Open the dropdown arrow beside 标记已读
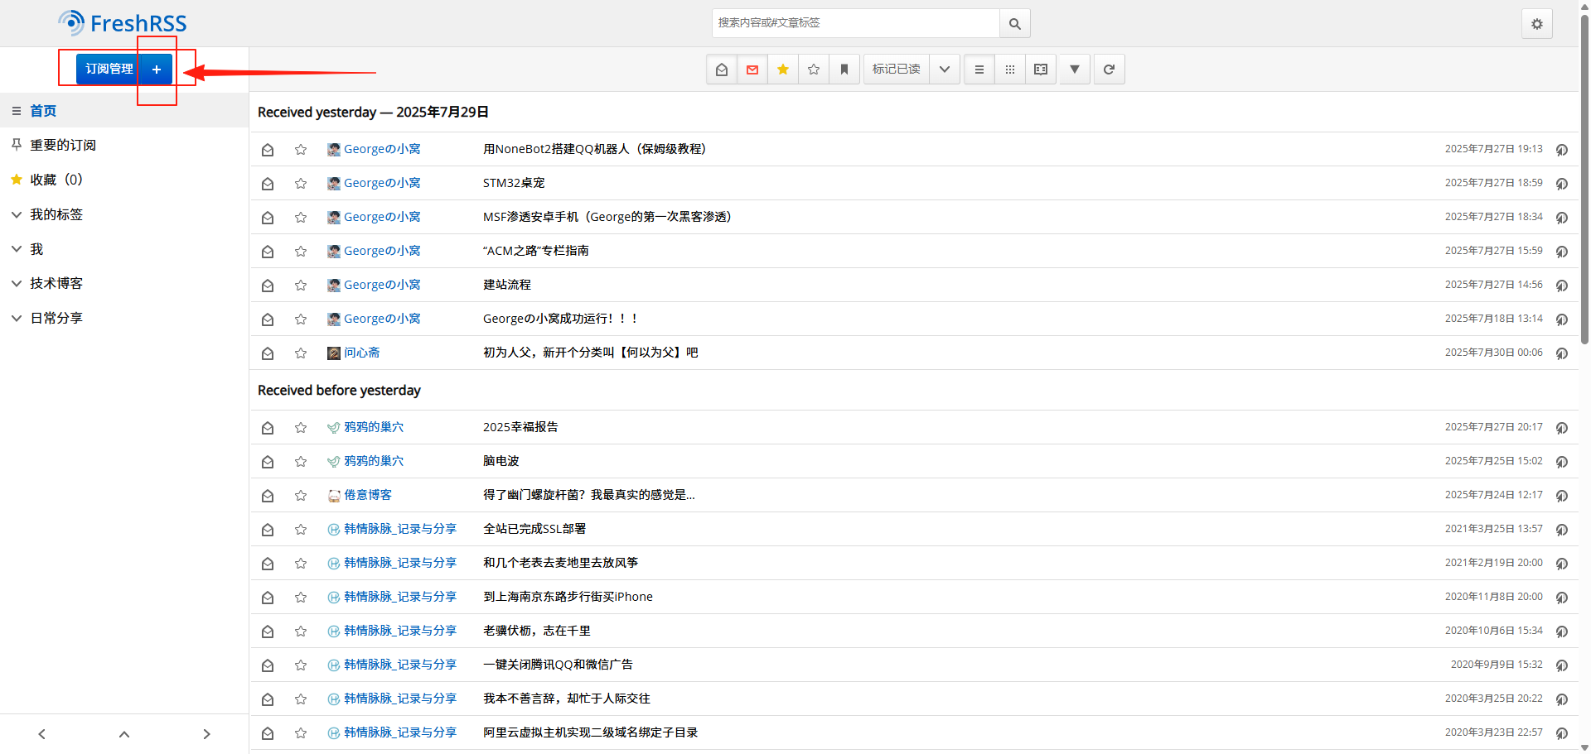This screenshot has height=754, width=1591. pyautogui.click(x=945, y=70)
